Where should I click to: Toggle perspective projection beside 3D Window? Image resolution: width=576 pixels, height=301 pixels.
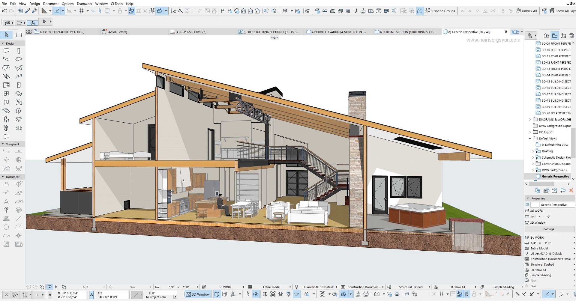[x=217, y=294]
